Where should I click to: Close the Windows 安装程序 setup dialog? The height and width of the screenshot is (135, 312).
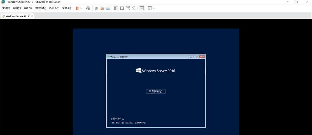point(202,57)
